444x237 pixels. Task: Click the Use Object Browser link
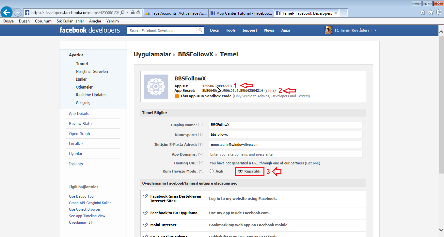coord(85,209)
